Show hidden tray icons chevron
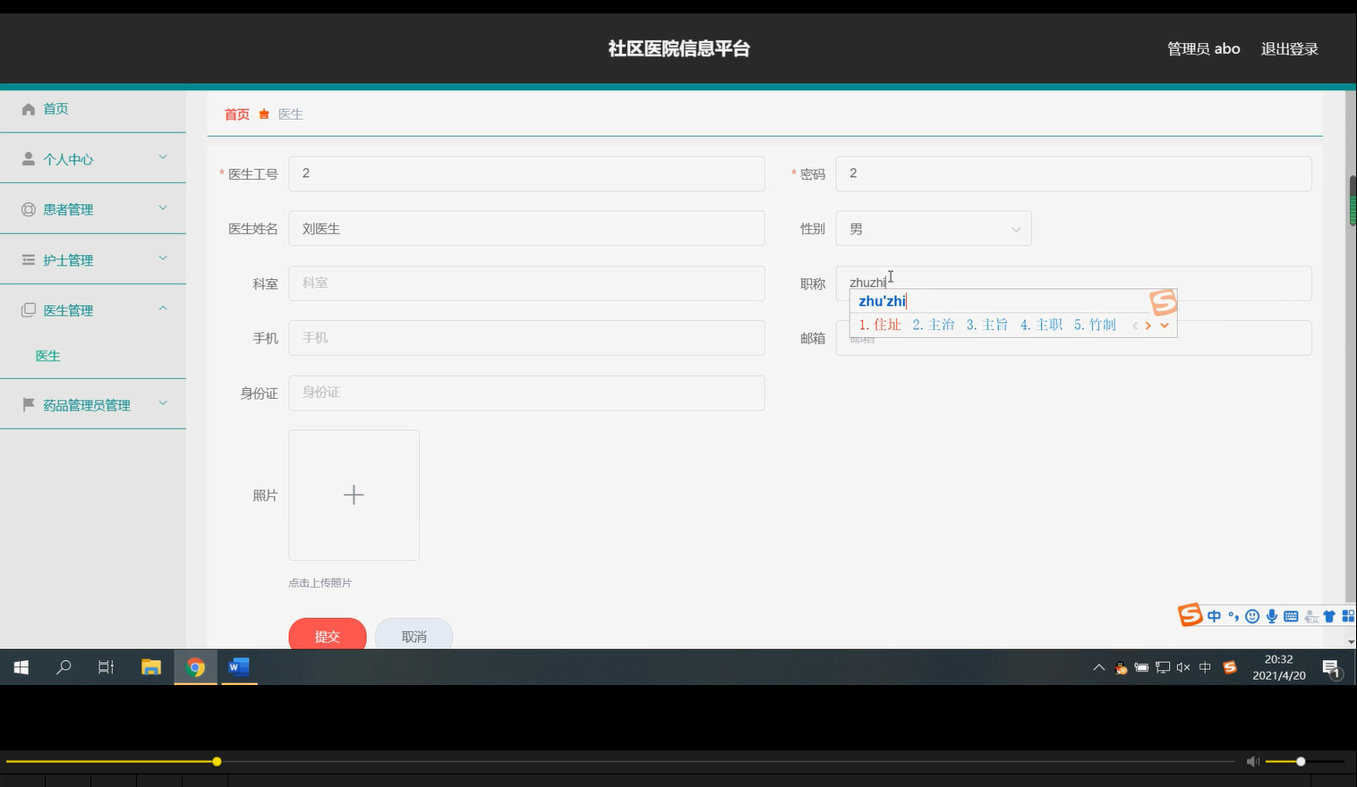This screenshot has width=1357, height=787. pos(1099,667)
